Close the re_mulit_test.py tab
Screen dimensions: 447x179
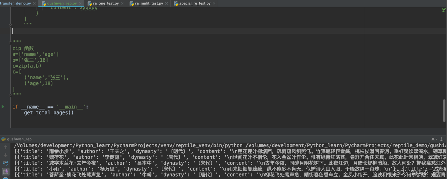(167, 3)
